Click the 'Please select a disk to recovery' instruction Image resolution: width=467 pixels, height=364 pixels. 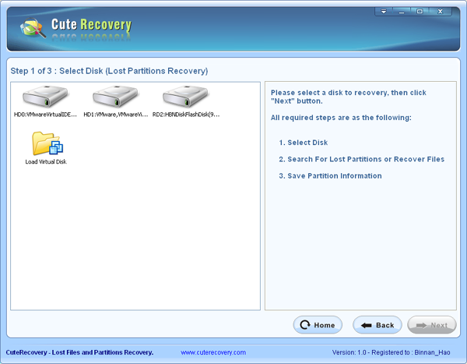tap(349, 97)
